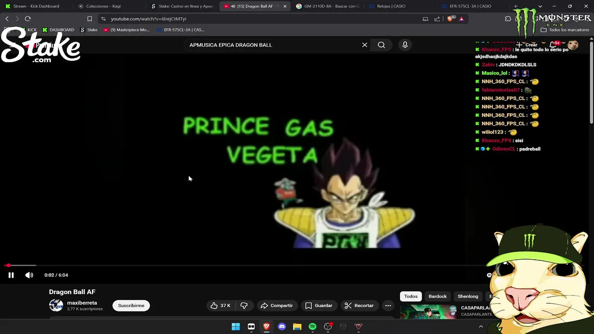Select the Todos filter chip
This screenshot has width=594, height=334.
pos(411,296)
